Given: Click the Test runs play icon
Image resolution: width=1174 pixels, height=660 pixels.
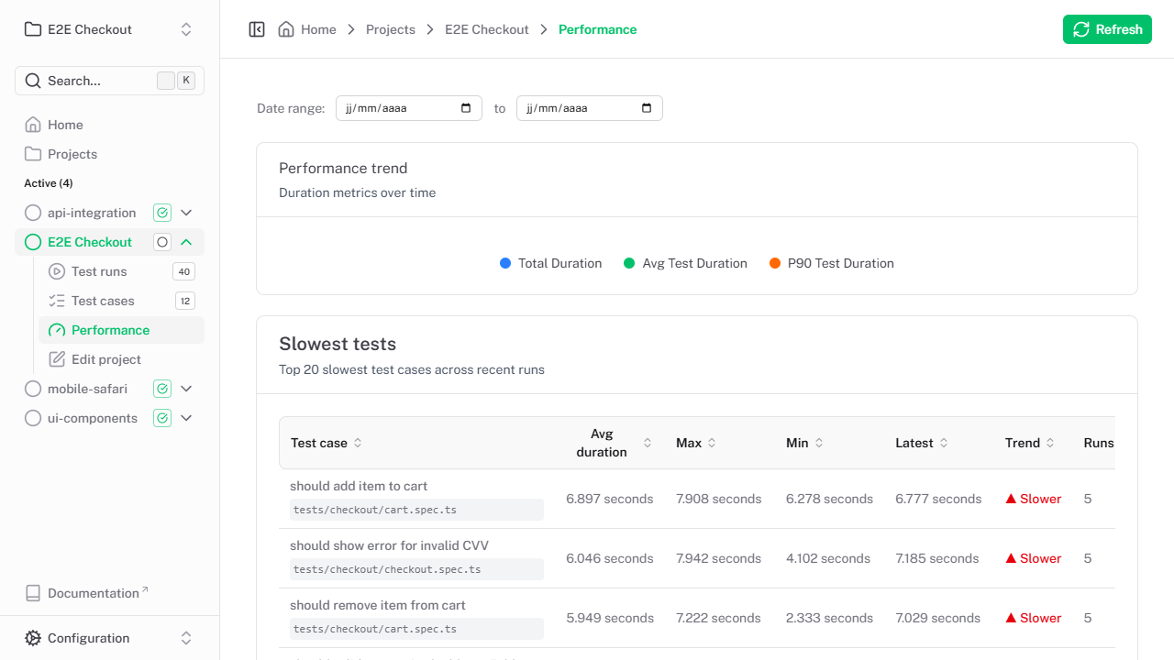Looking at the screenshot, I should (x=57, y=271).
